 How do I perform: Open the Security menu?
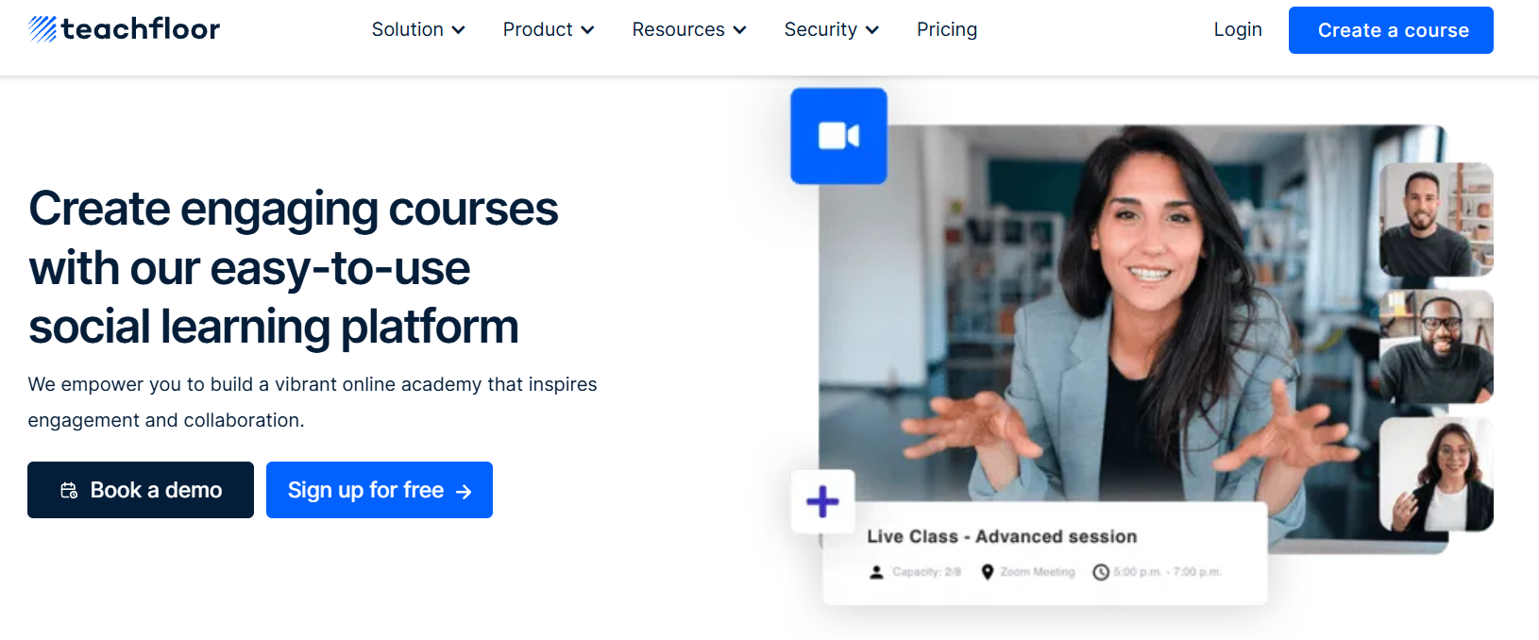pos(832,29)
